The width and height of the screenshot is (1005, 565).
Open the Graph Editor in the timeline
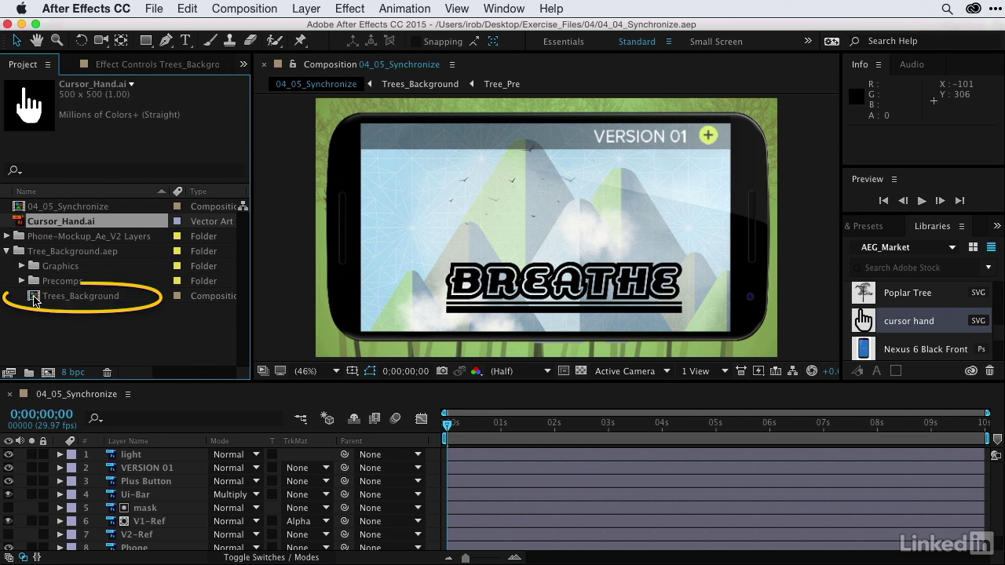tap(422, 419)
